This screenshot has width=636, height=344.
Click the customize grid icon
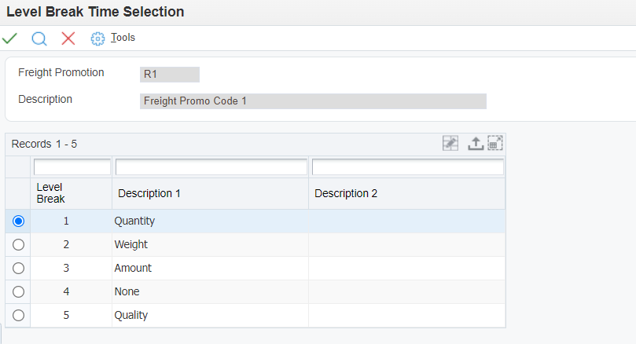tap(450, 143)
